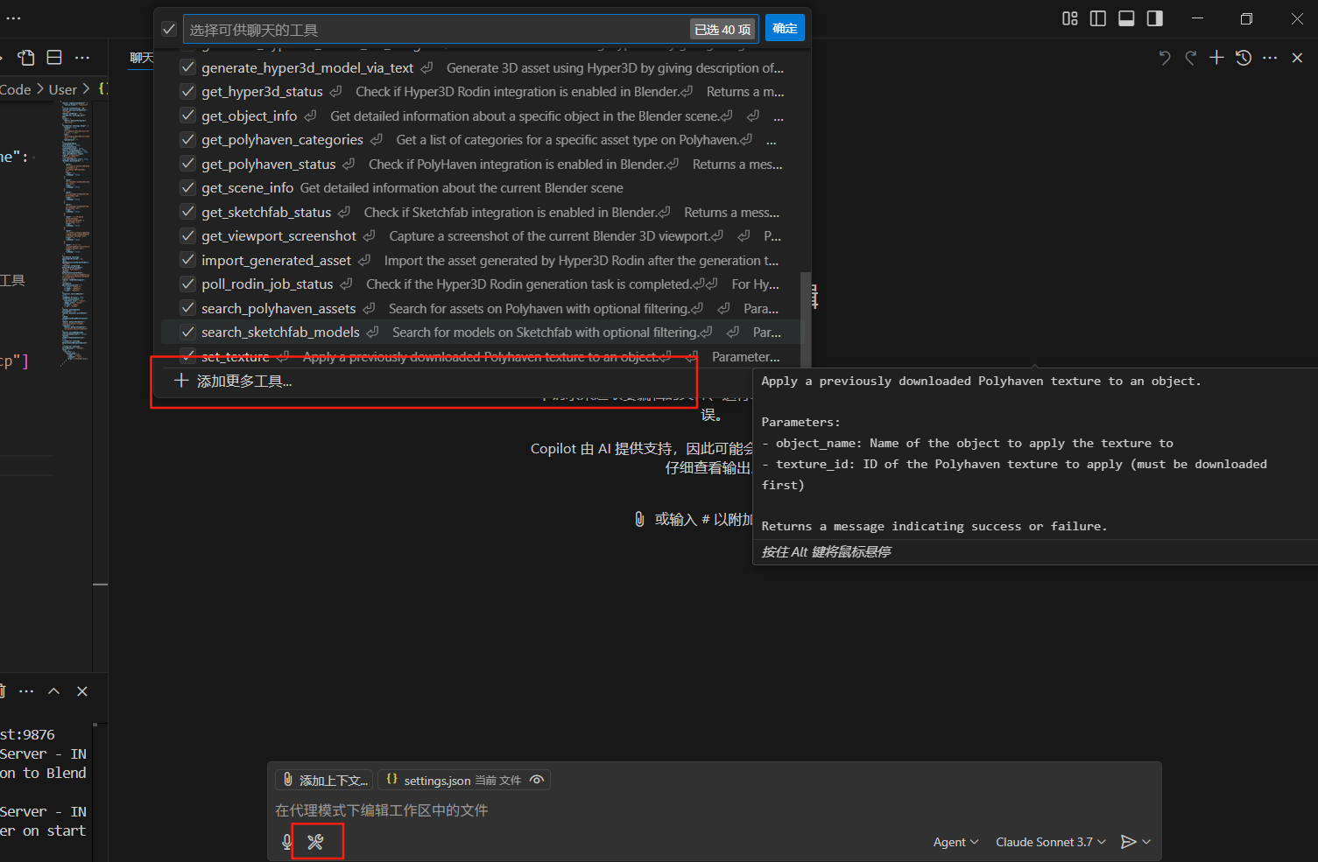Screen dimensions: 1318x862
Task: Click 'texture_id' parameter line in tooltip
Action: 1014,474
